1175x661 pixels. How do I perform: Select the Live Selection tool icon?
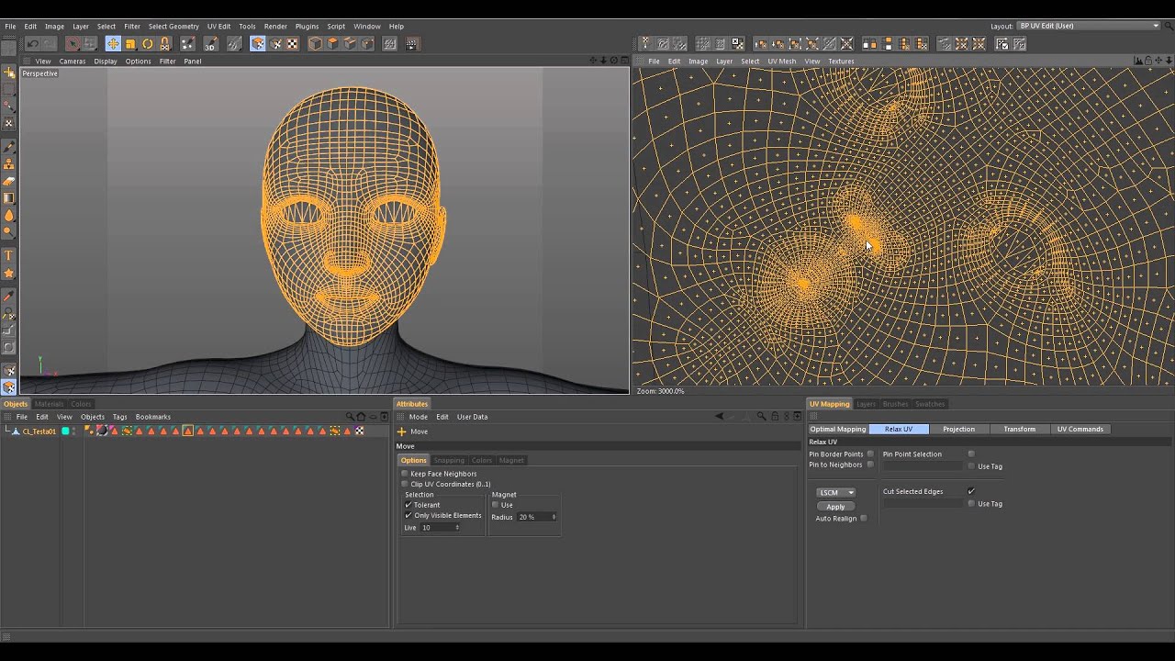click(x=73, y=44)
